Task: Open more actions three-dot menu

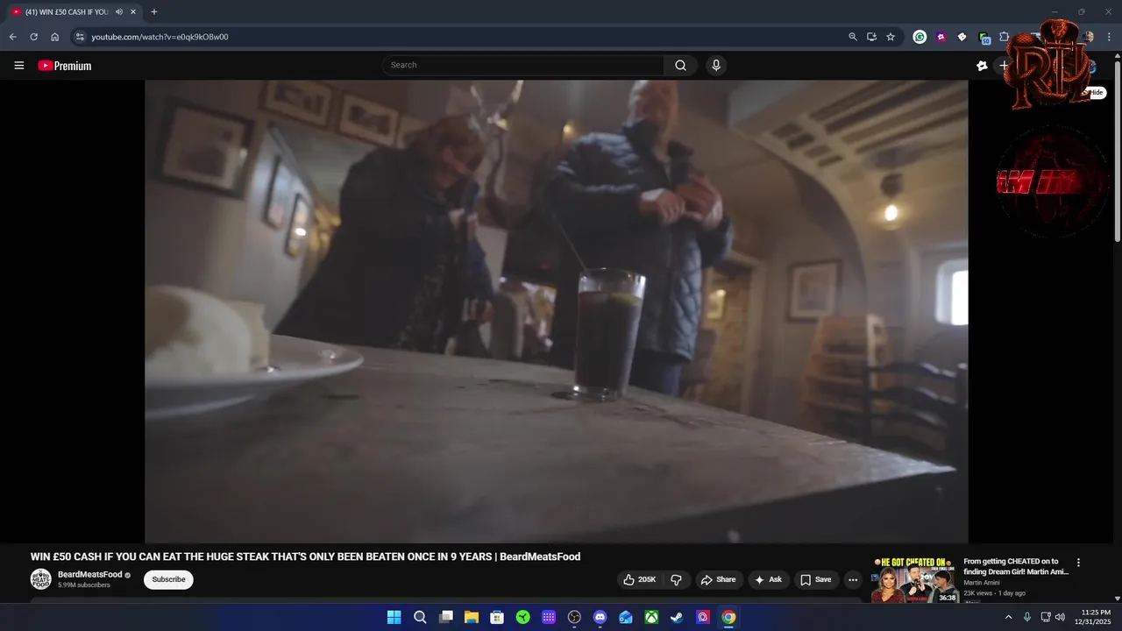Action: 853,579
